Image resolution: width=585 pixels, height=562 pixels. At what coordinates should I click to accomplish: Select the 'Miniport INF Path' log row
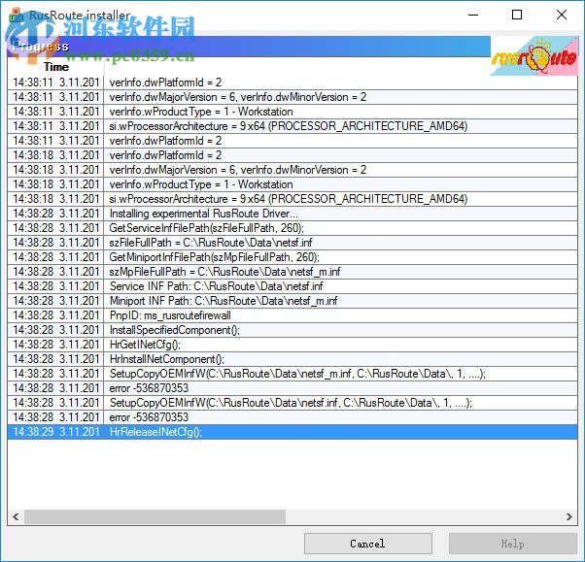(292, 301)
